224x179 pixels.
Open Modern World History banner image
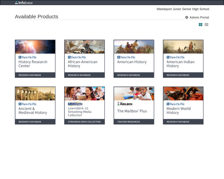(x=183, y=94)
